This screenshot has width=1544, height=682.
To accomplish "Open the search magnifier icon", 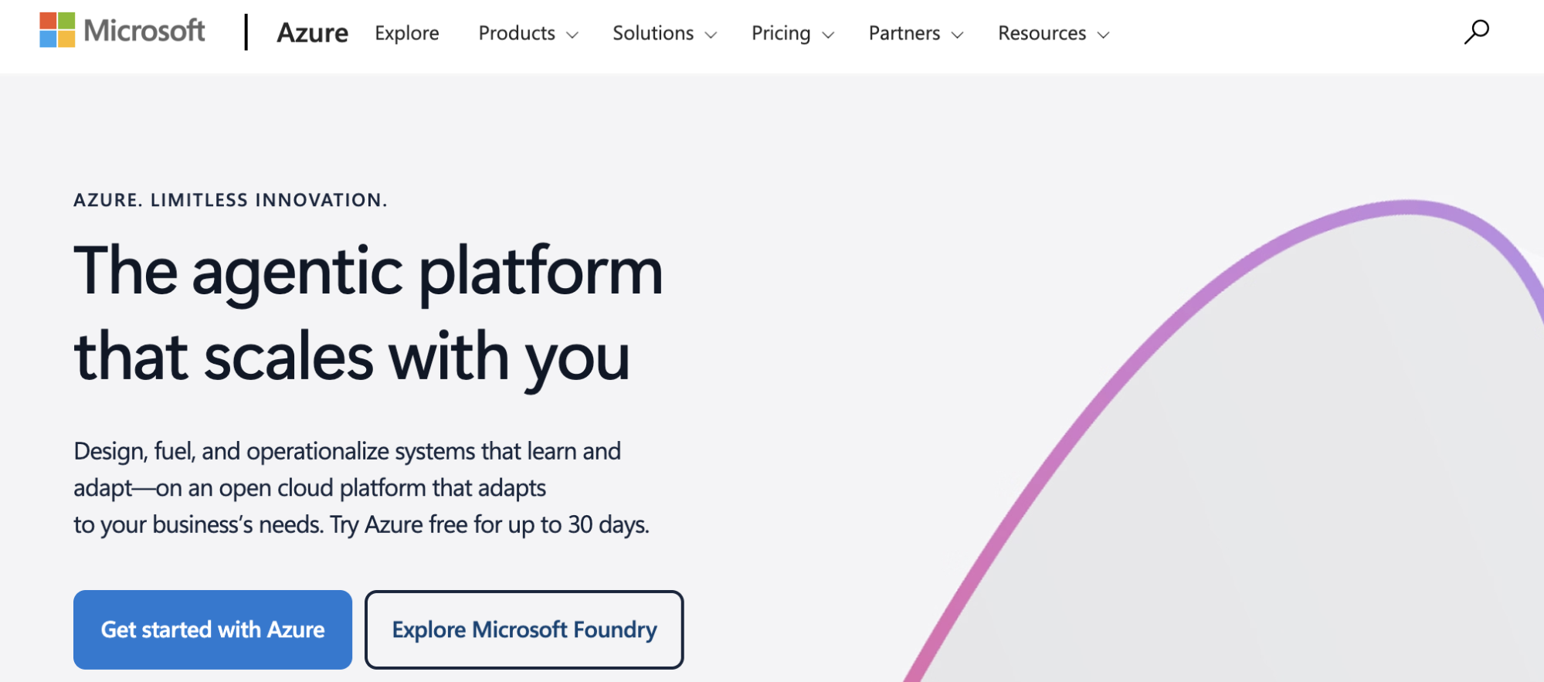I will pyautogui.click(x=1476, y=32).
